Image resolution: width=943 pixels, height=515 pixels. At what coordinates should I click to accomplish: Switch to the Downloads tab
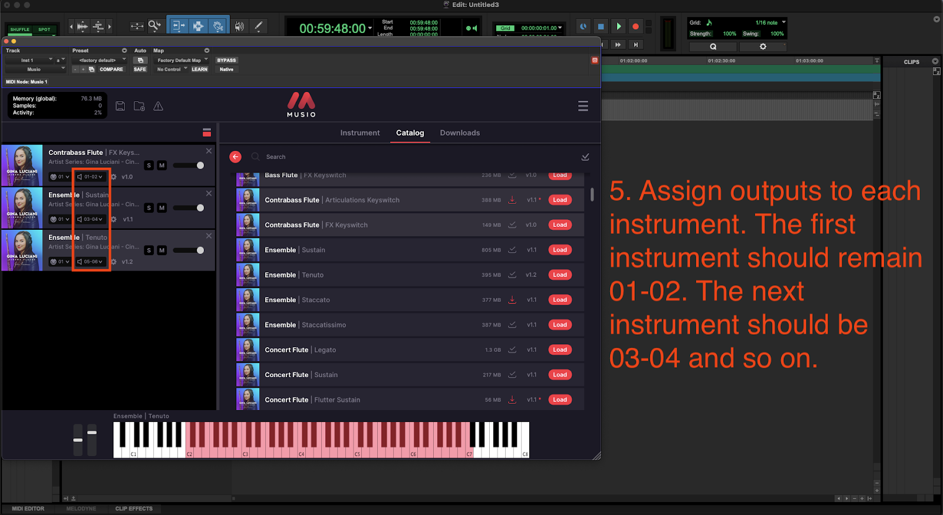click(x=460, y=133)
